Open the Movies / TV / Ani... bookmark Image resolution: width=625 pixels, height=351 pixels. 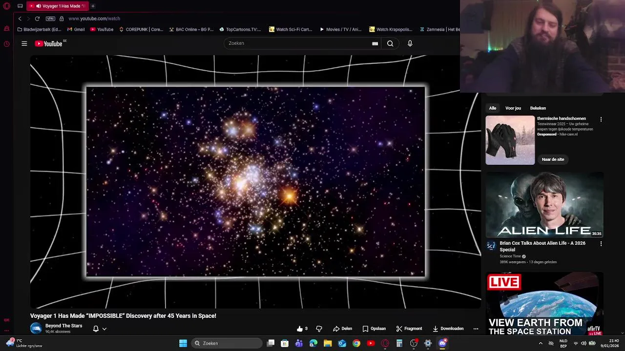340,29
